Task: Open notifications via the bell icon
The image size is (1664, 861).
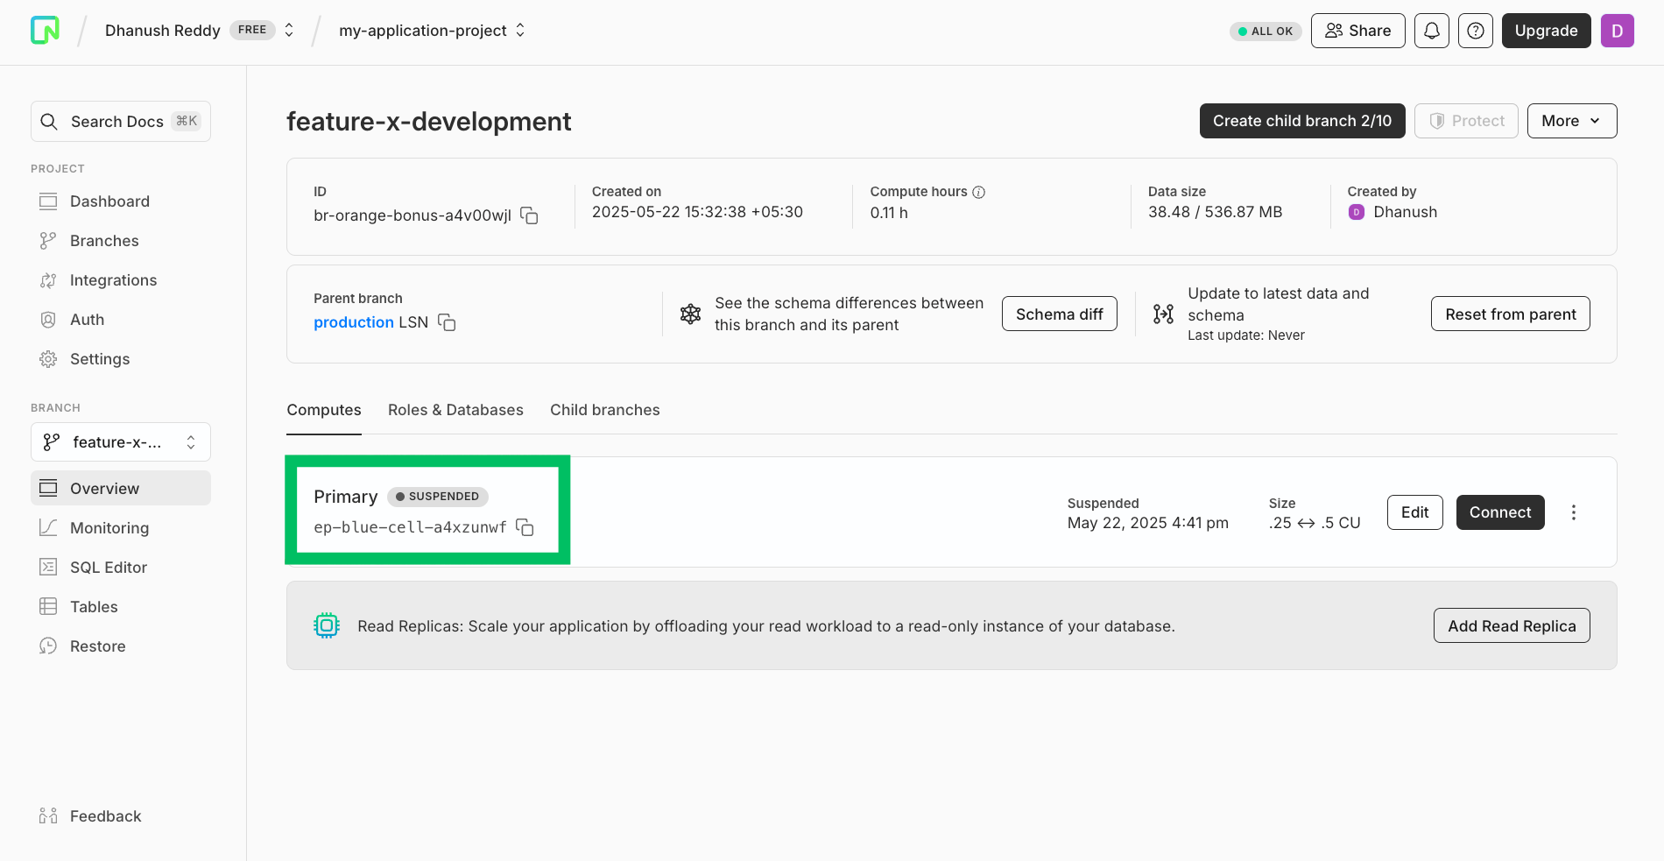Action: [1431, 30]
